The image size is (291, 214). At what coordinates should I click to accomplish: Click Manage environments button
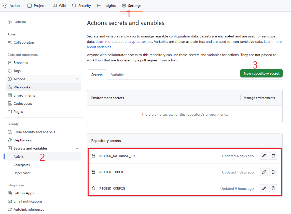(259, 98)
